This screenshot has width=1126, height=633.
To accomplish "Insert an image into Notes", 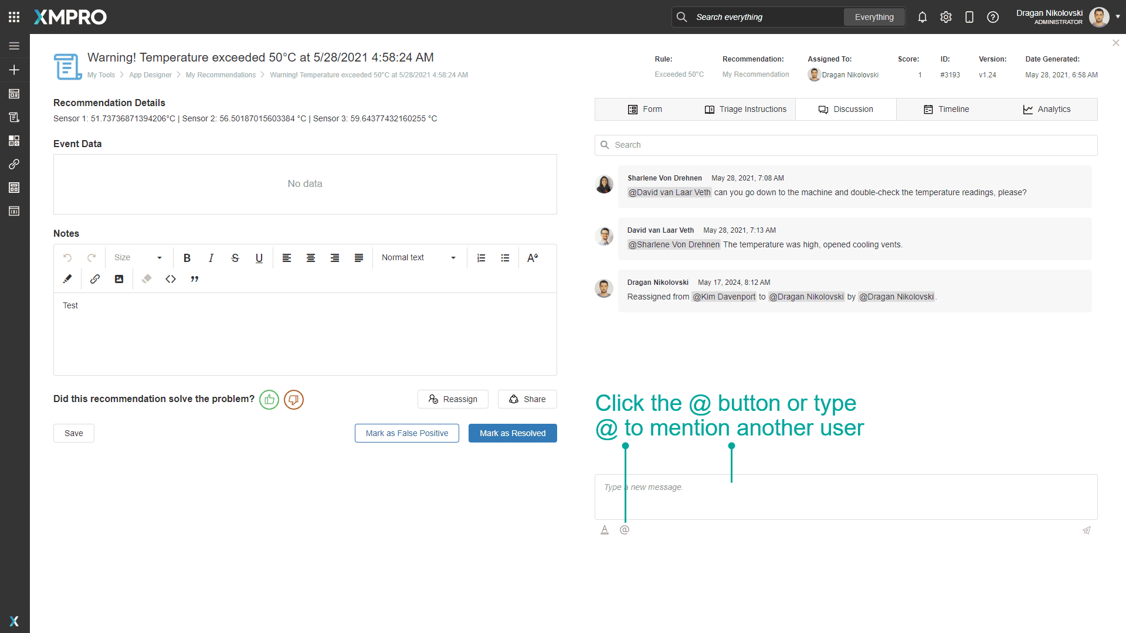I will [119, 279].
